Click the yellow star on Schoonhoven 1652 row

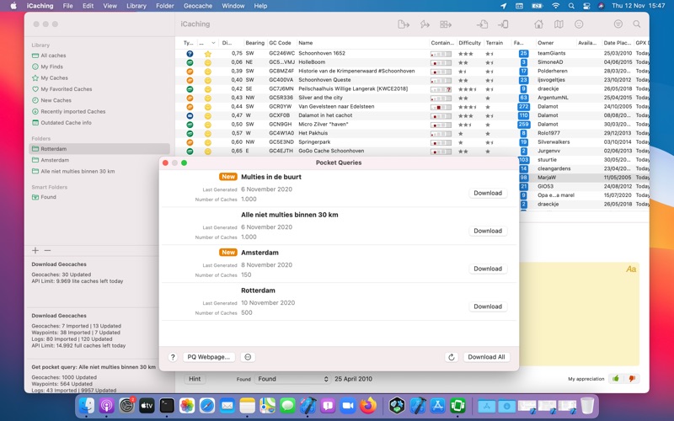point(207,54)
